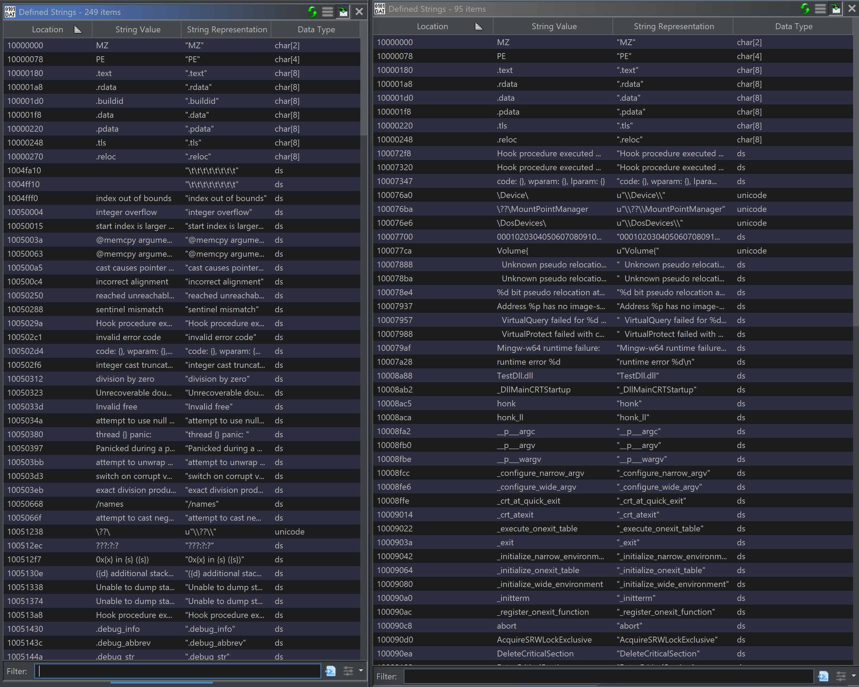Click the clear filter icon beside the right filter field
Screen dimensions: 859x687
(x=823, y=676)
